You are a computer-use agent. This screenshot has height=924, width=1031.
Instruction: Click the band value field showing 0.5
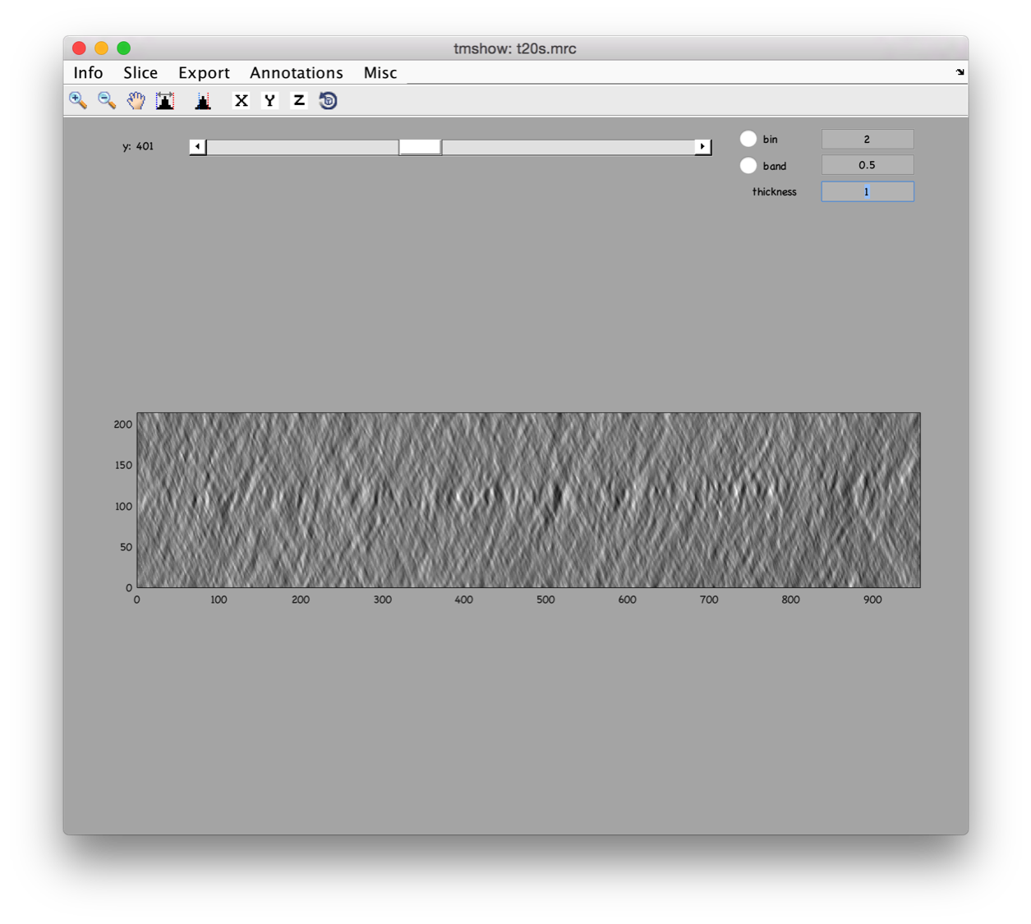coord(868,165)
